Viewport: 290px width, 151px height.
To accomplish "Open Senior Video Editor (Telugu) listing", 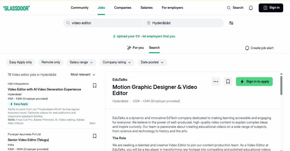I will 28,140.
